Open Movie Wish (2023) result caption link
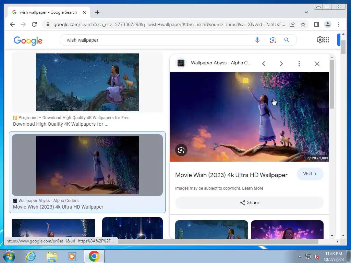 pos(58,207)
